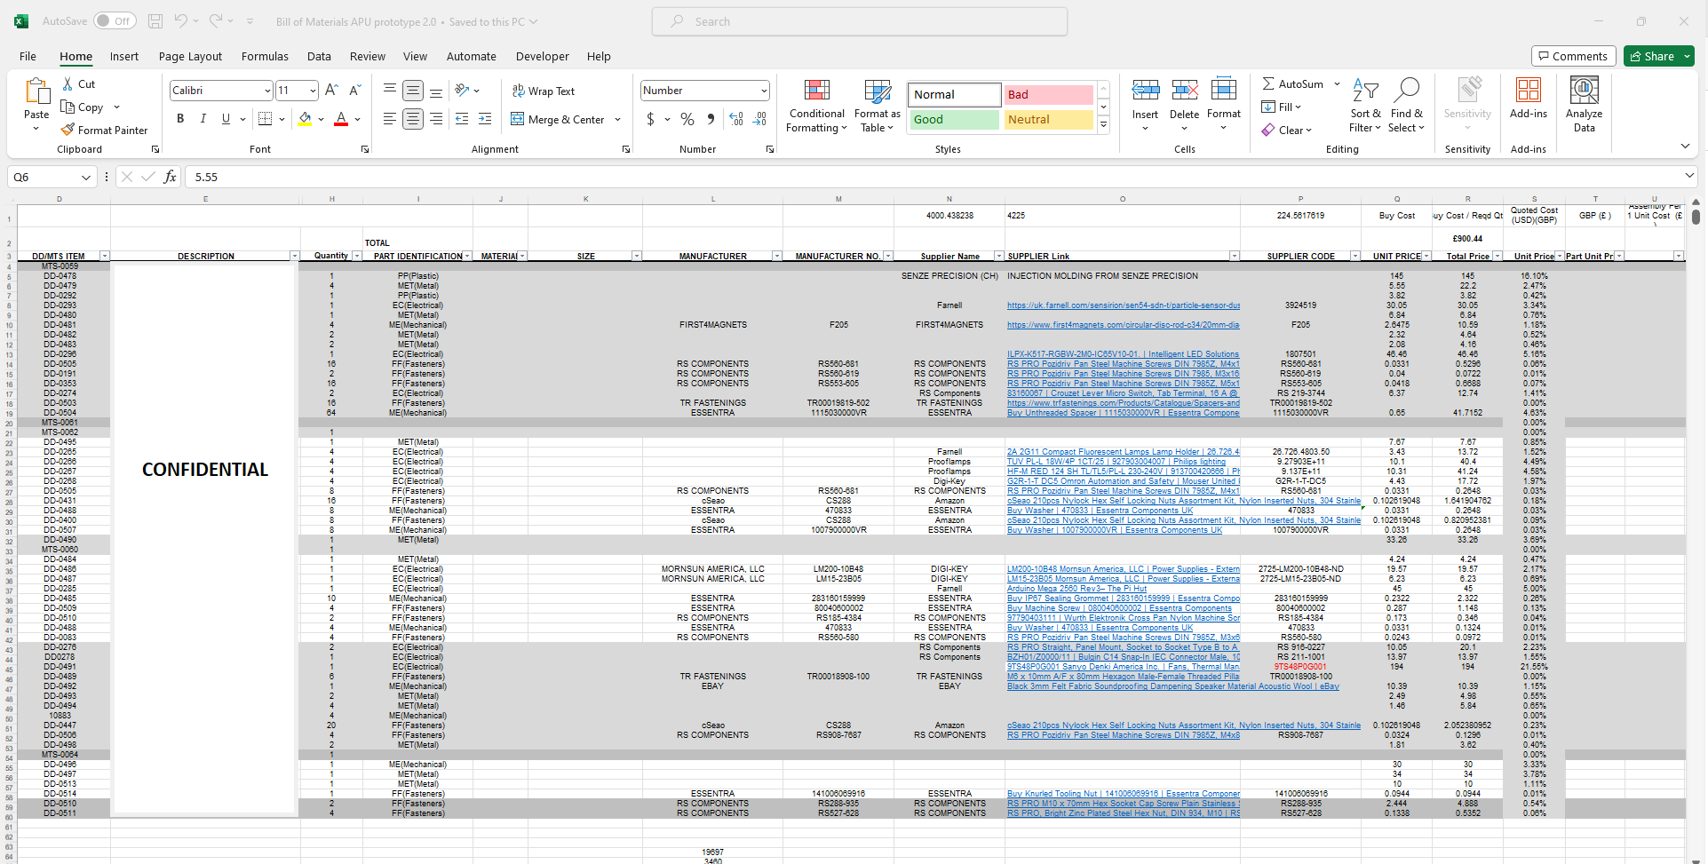Apply the Bad cell style swatch
1708x864 pixels.
1048,94
